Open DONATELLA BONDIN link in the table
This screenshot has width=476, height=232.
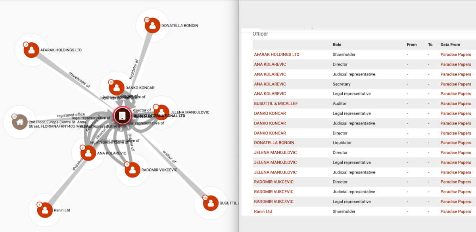274,143
